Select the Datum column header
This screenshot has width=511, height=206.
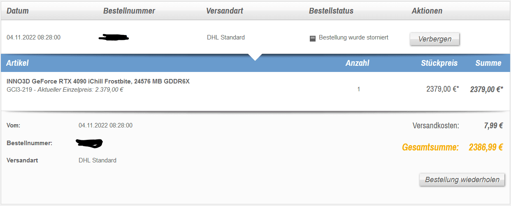[x=18, y=11]
